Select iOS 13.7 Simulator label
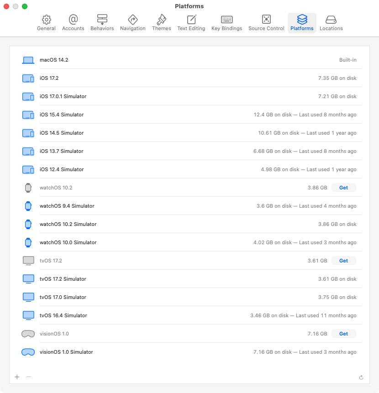This screenshot has width=379, height=393. coord(61,152)
